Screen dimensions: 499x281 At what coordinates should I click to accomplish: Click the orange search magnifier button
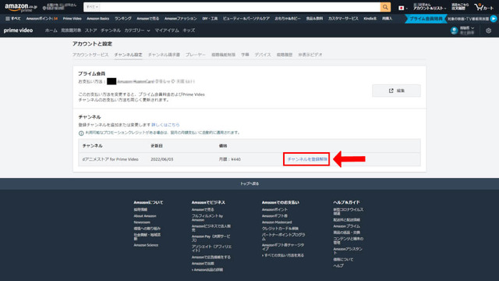(x=385, y=7)
